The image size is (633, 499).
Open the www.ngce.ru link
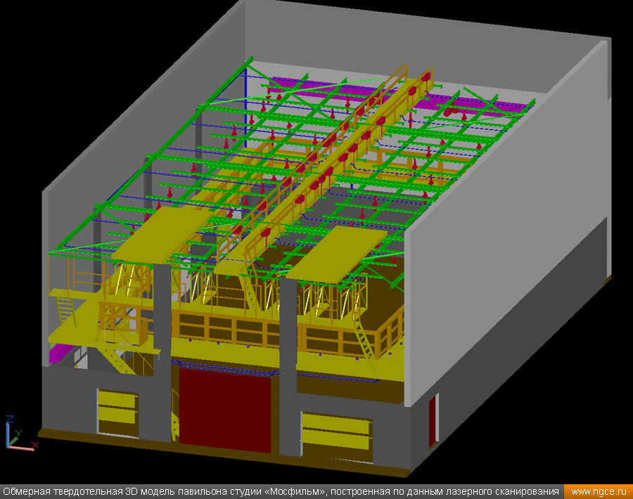[x=597, y=491]
